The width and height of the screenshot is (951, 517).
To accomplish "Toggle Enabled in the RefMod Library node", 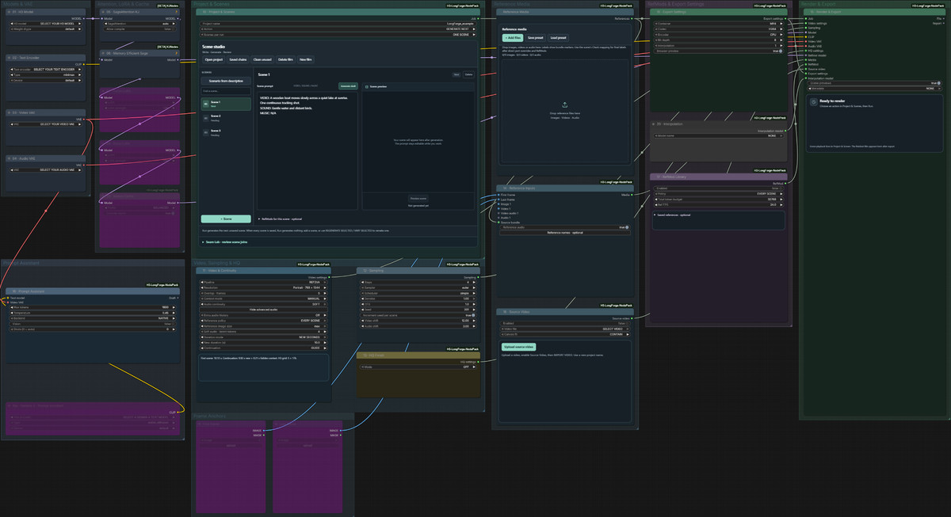I will [x=718, y=188].
